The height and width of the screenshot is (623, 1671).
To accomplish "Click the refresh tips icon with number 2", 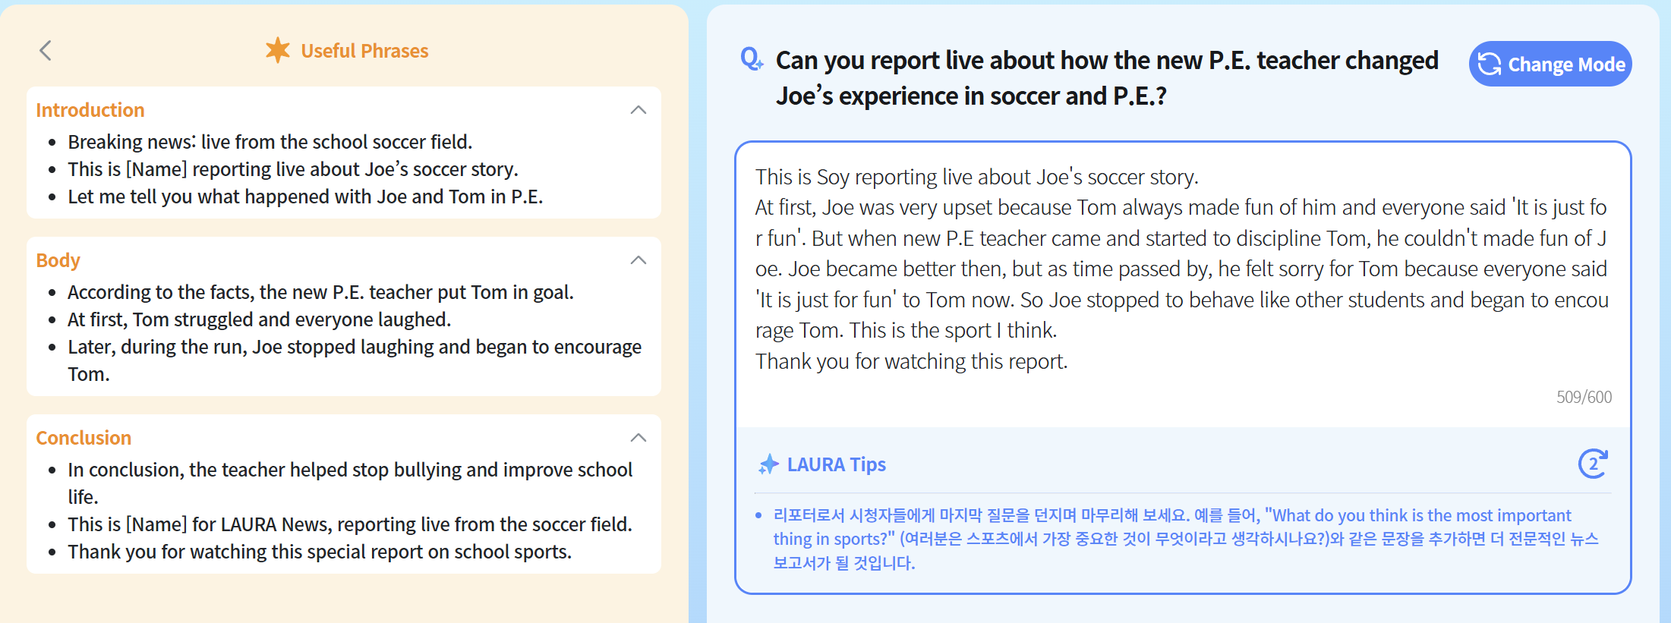I will click(1593, 464).
